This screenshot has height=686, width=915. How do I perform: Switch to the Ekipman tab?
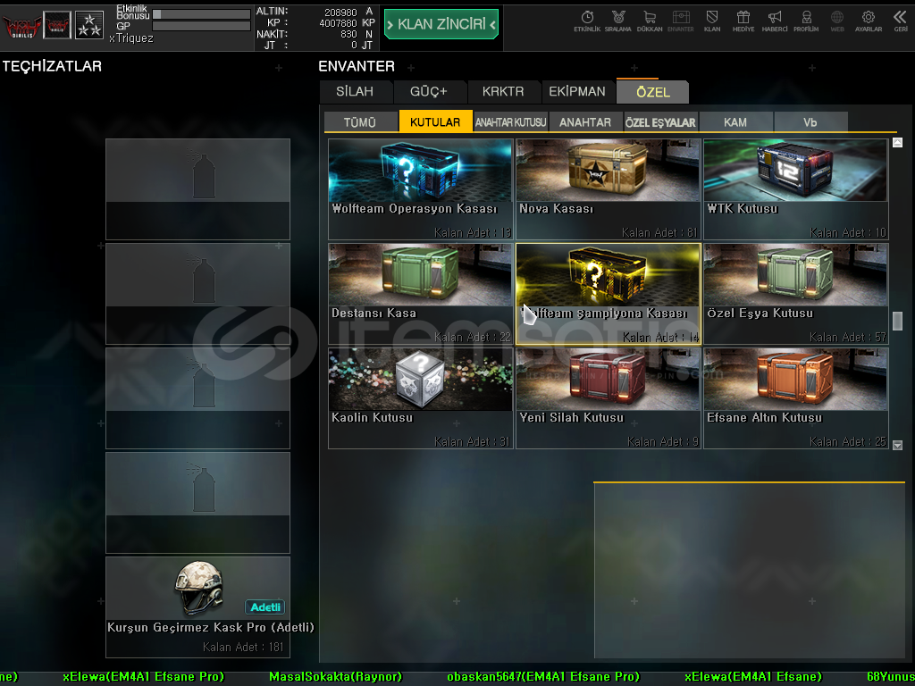click(577, 92)
